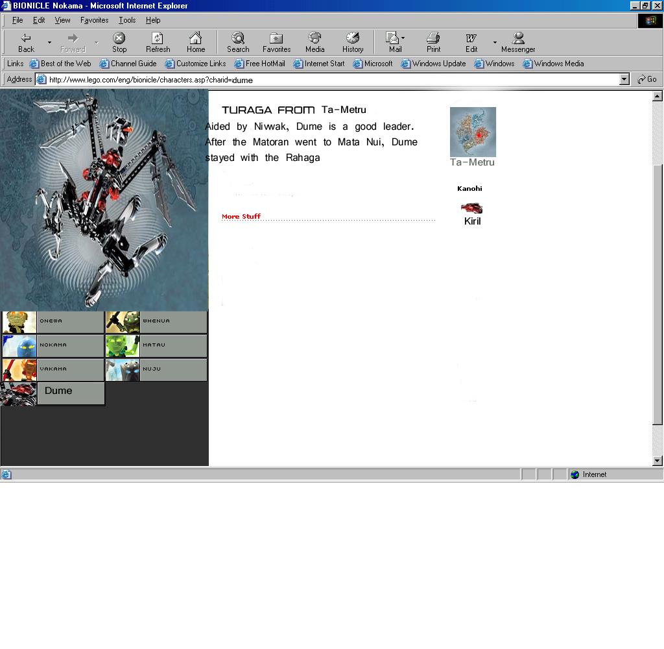
Task: Open the Tools menu
Action: pos(127,20)
